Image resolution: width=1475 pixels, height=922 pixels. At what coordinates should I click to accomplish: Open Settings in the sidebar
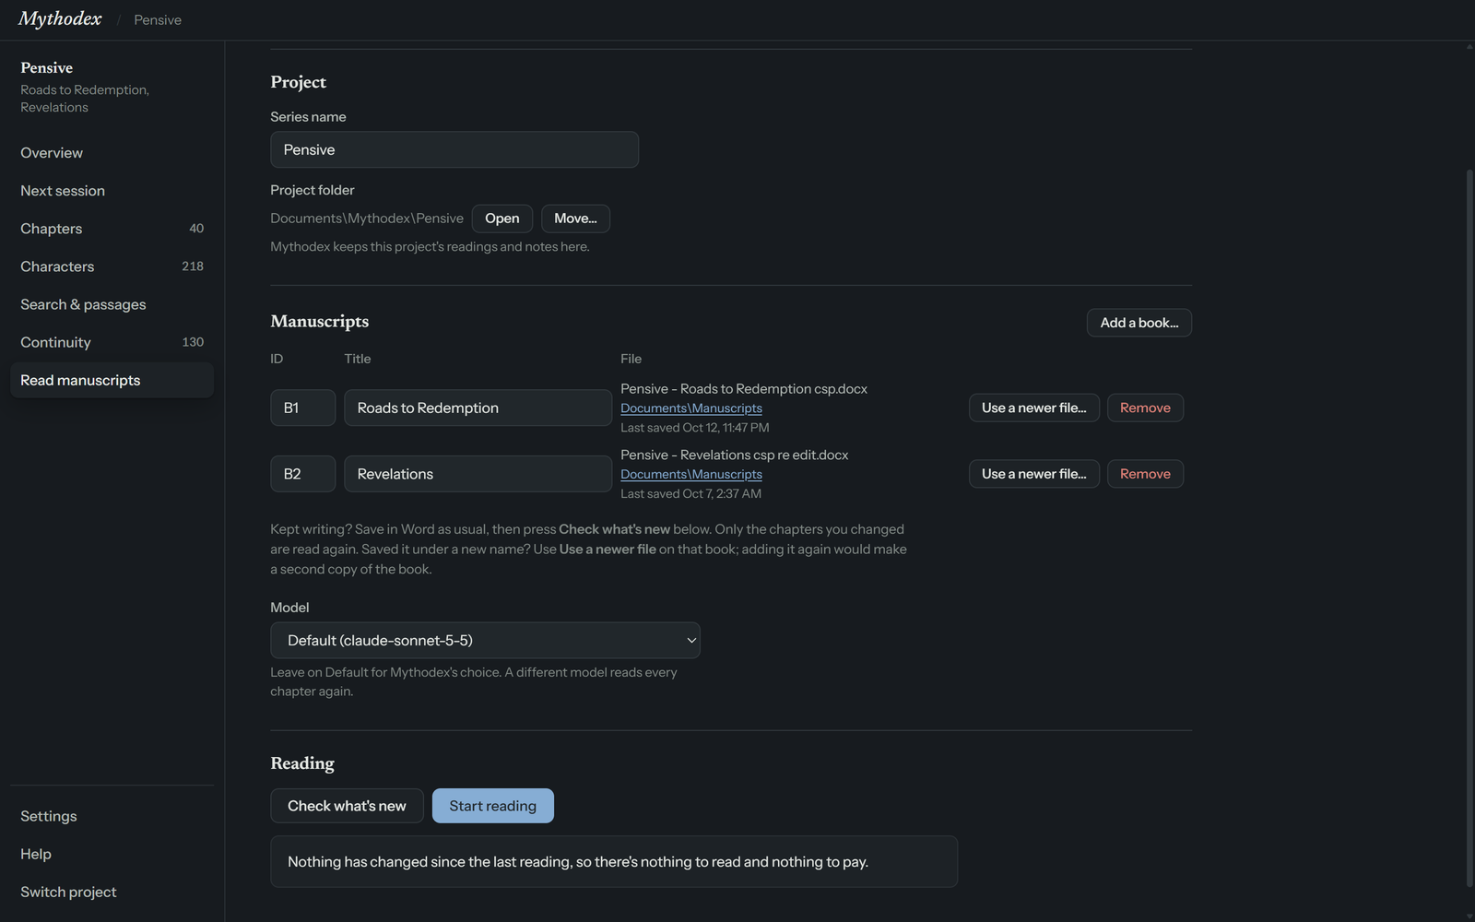pos(112,816)
